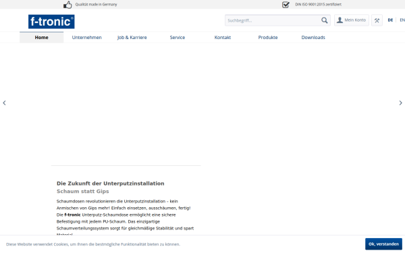The image size is (405, 253).
Task: Click 'DIN ISO 9001:2015 zertifiziert' text
Action: [318, 5]
